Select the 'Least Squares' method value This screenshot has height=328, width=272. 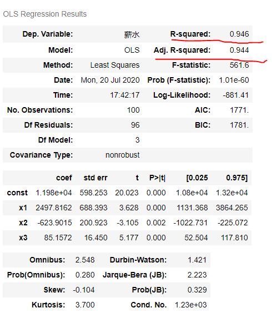click(115, 65)
